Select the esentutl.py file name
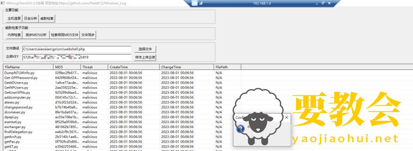 pos(13,122)
